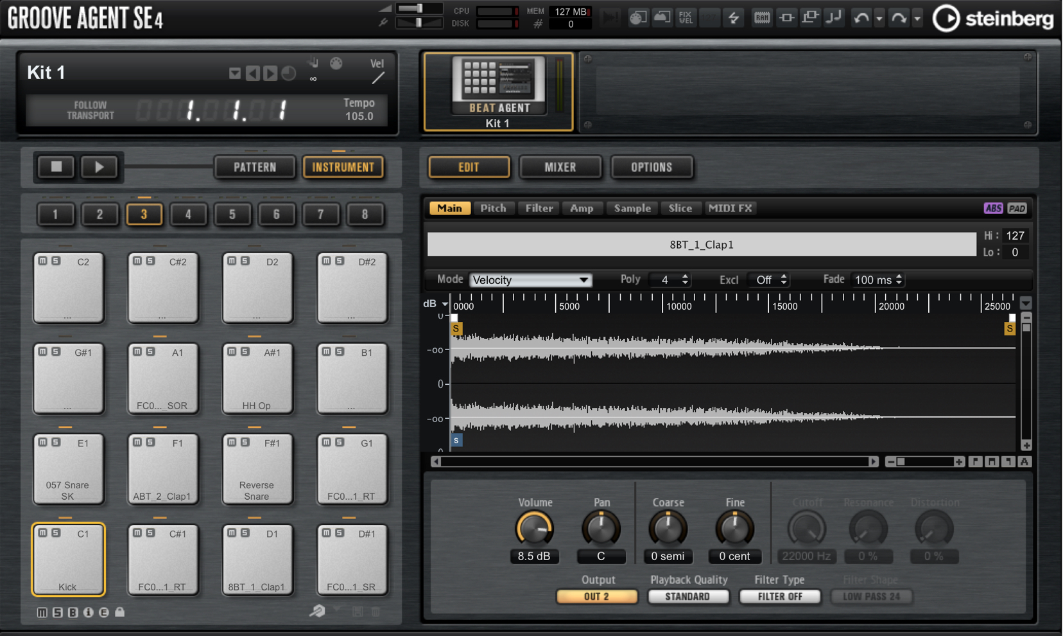The image size is (1063, 636).
Task: Solo the E1 057 Snare SK pad
Action: point(56,443)
